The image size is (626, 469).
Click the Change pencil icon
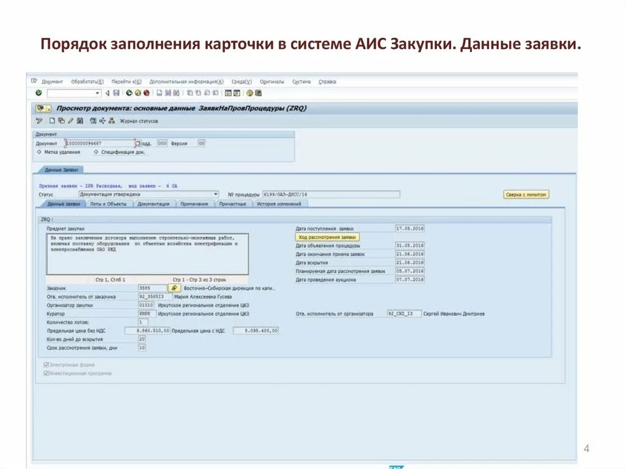point(71,120)
